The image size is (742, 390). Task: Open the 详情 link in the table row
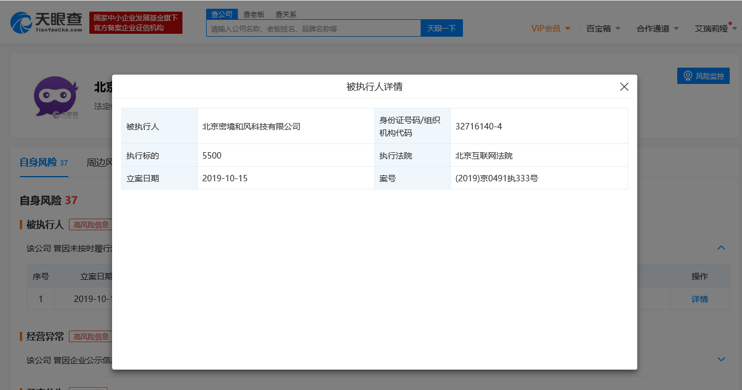click(x=699, y=299)
